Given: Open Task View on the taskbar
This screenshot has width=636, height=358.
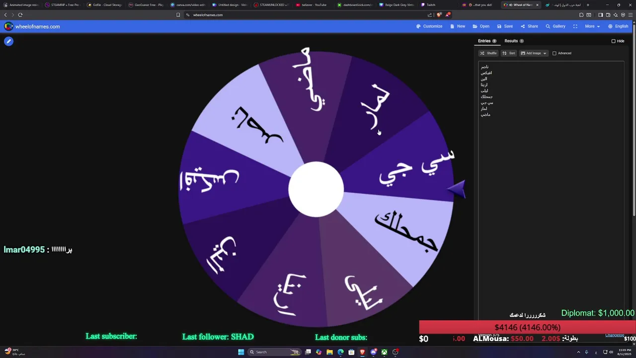Looking at the screenshot, I should pyautogui.click(x=308, y=352).
